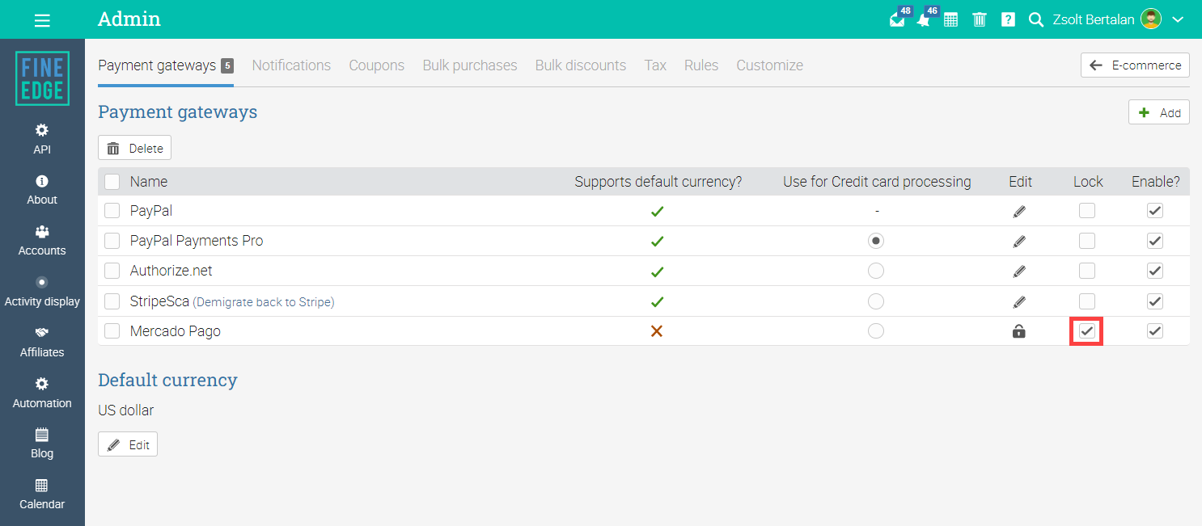Toggle Lock checkbox for PayPal Payments Pro

[1087, 241]
